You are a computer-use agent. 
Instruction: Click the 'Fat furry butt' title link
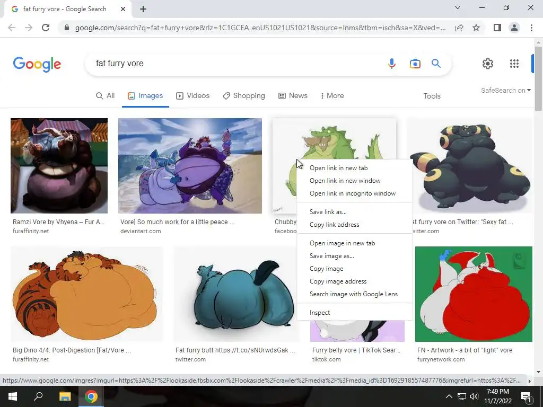(235, 350)
